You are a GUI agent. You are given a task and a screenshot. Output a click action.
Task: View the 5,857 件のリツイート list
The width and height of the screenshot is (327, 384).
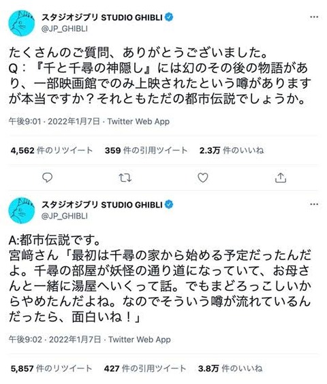pos(51,368)
